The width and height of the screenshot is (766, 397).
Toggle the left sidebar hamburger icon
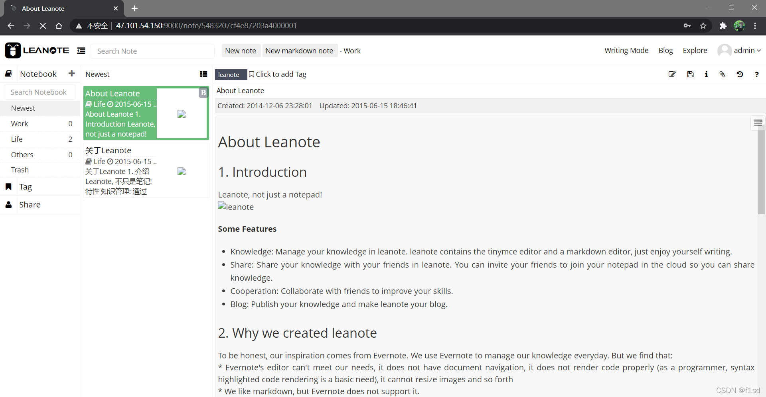(81, 51)
